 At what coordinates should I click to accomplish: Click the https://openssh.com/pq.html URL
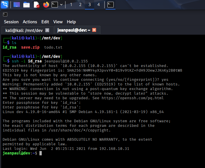coord(132,98)
